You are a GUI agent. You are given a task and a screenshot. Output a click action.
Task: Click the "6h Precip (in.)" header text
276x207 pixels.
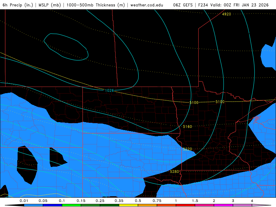(18, 5)
